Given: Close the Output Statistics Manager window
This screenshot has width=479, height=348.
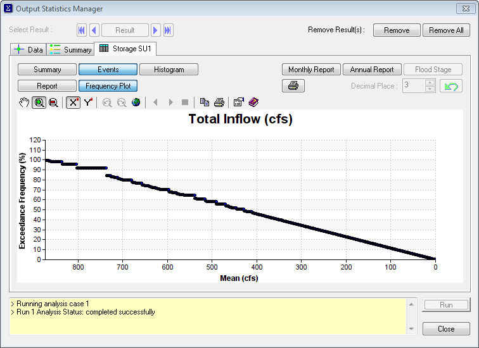Looking at the screenshot, I should pyautogui.click(x=466, y=8).
